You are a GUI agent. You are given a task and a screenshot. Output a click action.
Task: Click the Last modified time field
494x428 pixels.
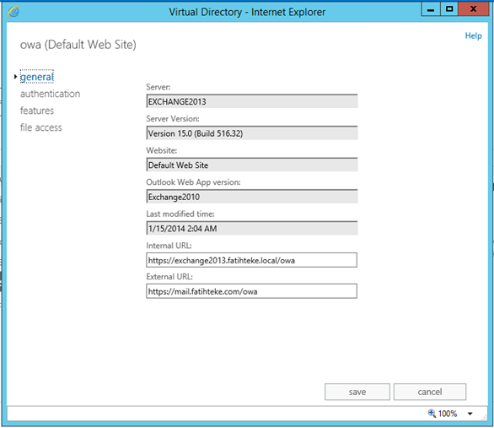[252, 228]
